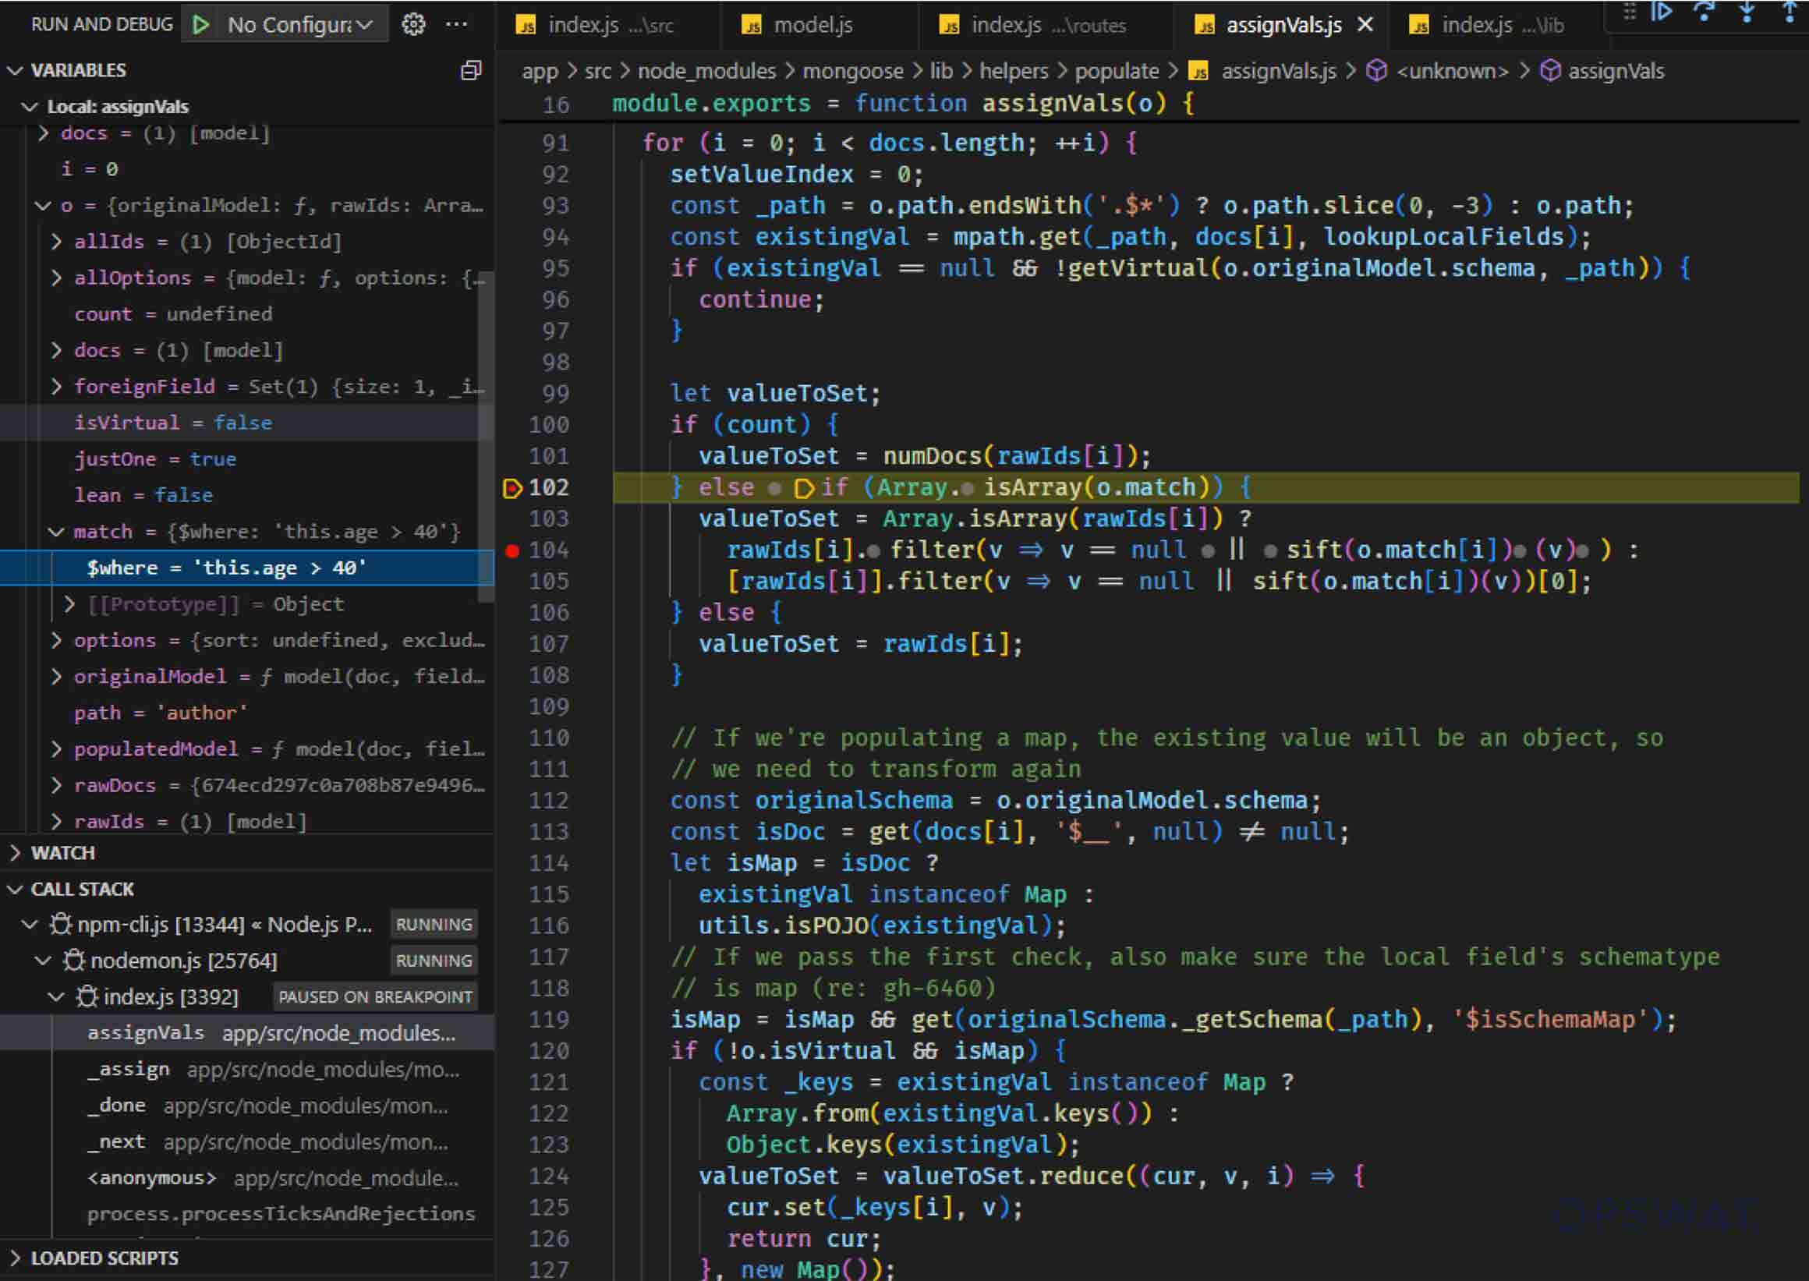
Task: Select the _assign call stack frame
Action: [129, 1070]
